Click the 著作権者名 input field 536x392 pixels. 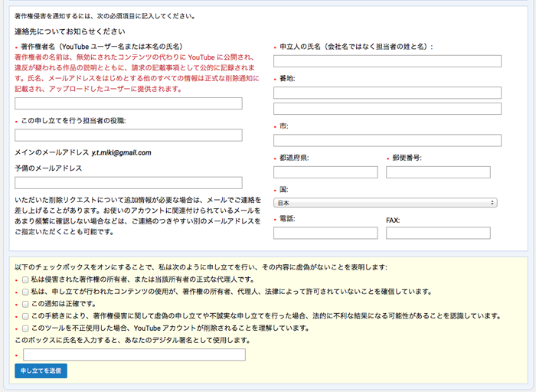[x=129, y=103]
